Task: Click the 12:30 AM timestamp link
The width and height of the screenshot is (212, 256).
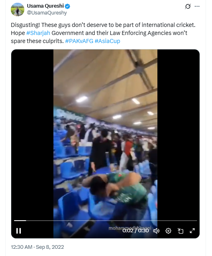Action: click(22, 247)
